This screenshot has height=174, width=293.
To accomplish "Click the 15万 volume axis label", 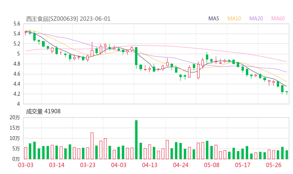I will 15,128.
